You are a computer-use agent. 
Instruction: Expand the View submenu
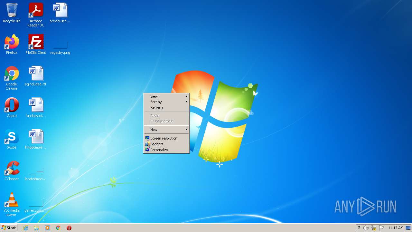(x=166, y=96)
